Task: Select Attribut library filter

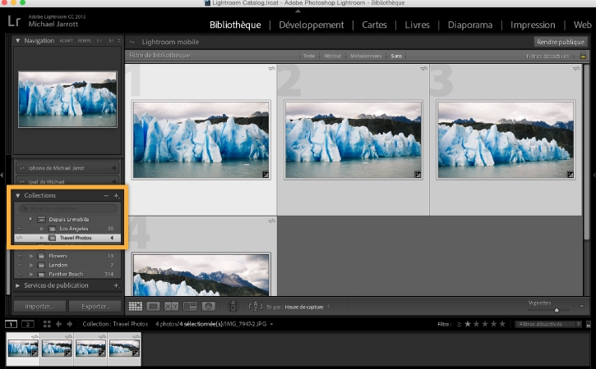Action: pos(333,56)
